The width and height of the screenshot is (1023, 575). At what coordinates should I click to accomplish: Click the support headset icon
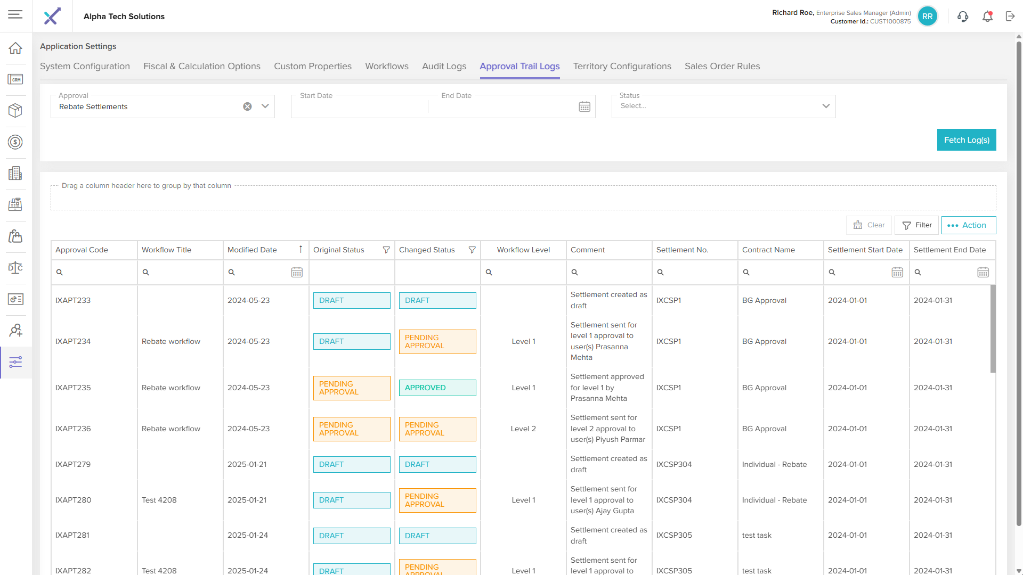[962, 17]
